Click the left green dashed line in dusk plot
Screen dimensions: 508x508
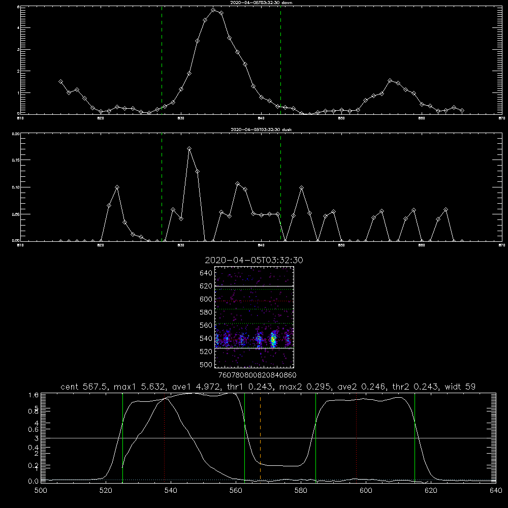click(162, 187)
